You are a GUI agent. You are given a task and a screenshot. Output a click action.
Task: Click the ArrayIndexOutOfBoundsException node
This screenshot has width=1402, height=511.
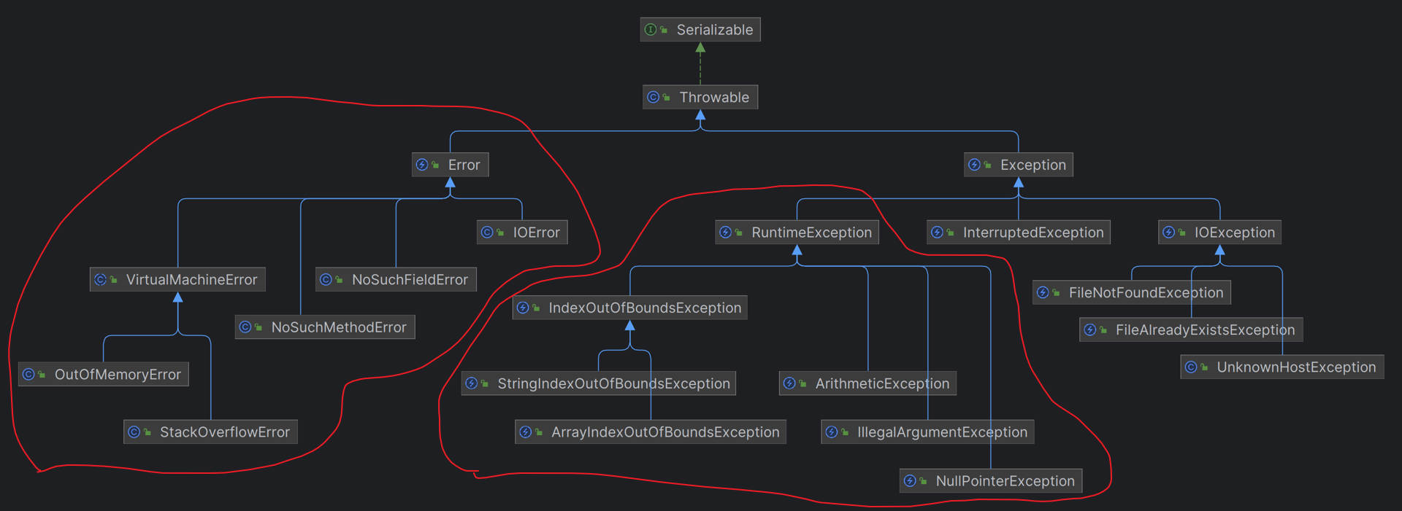(651, 432)
